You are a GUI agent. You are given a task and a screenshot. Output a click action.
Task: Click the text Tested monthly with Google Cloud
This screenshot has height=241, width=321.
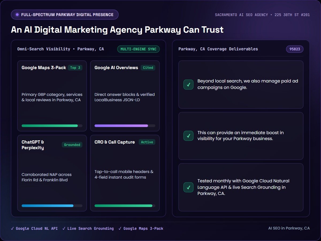click(x=243, y=187)
